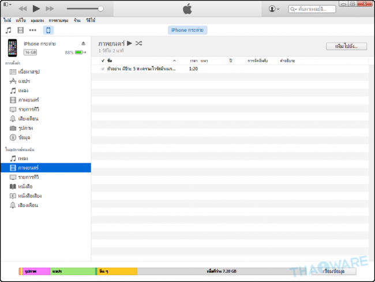The width and height of the screenshot is (375, 282).
Task: Open เสียงเตือน under device settings section
Action: [x=24, y=119]
